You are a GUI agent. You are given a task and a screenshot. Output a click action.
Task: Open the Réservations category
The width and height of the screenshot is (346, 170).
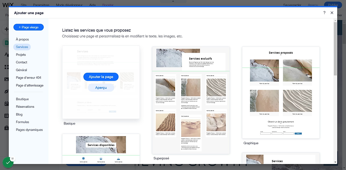25,107
